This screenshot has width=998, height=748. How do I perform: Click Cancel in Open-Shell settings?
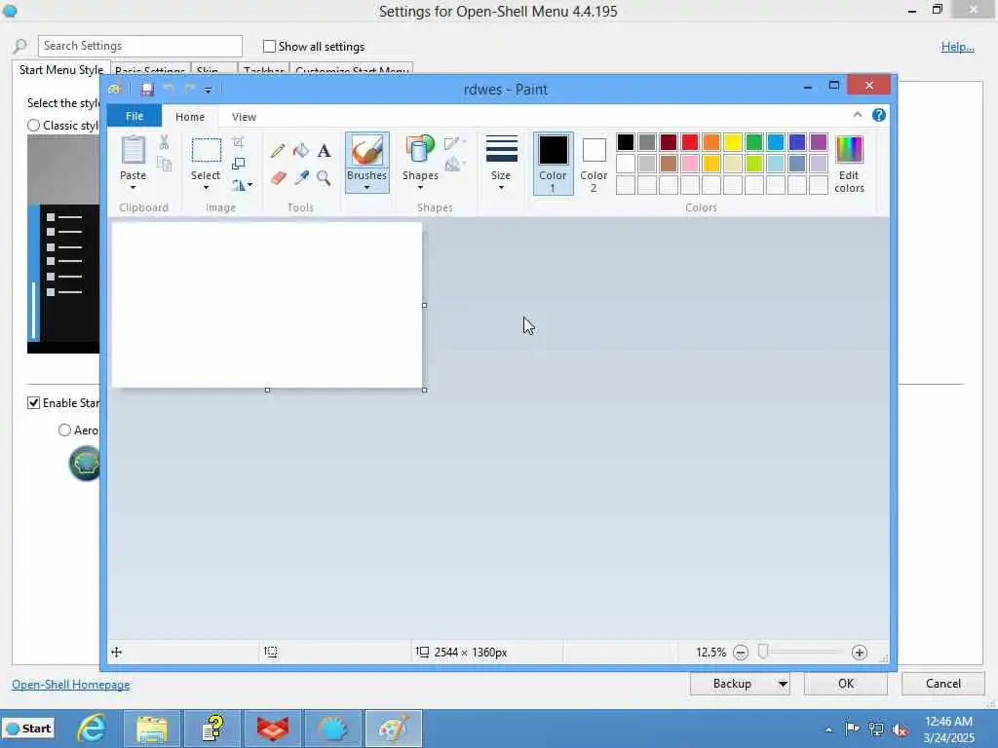click(942, 684)
